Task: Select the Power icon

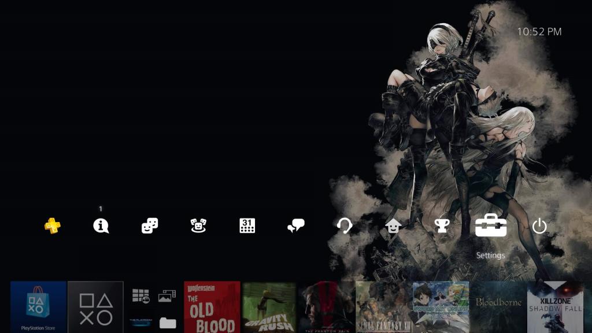Action: click(x=539, y=226)
